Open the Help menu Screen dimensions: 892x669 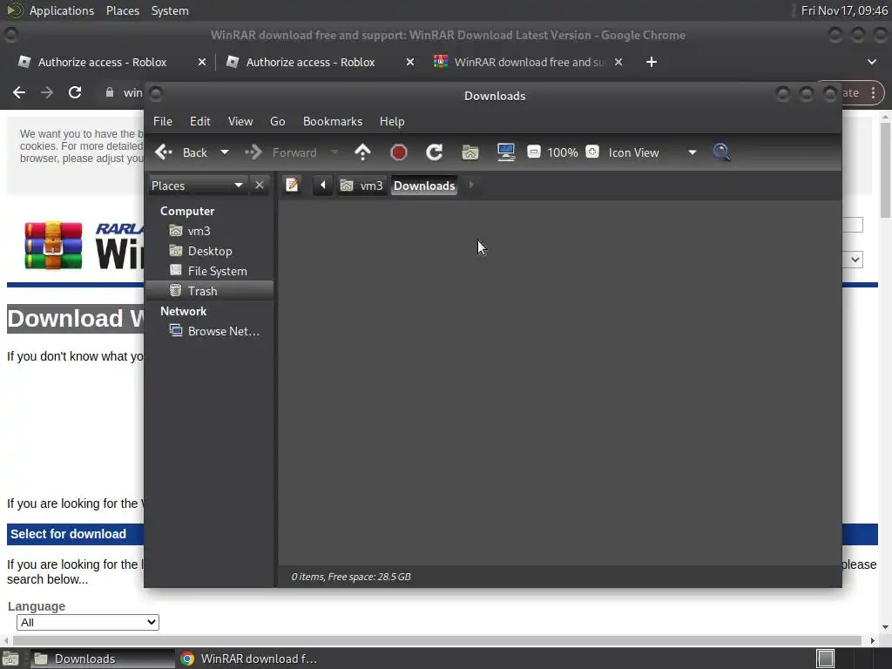tap(392, 121)
